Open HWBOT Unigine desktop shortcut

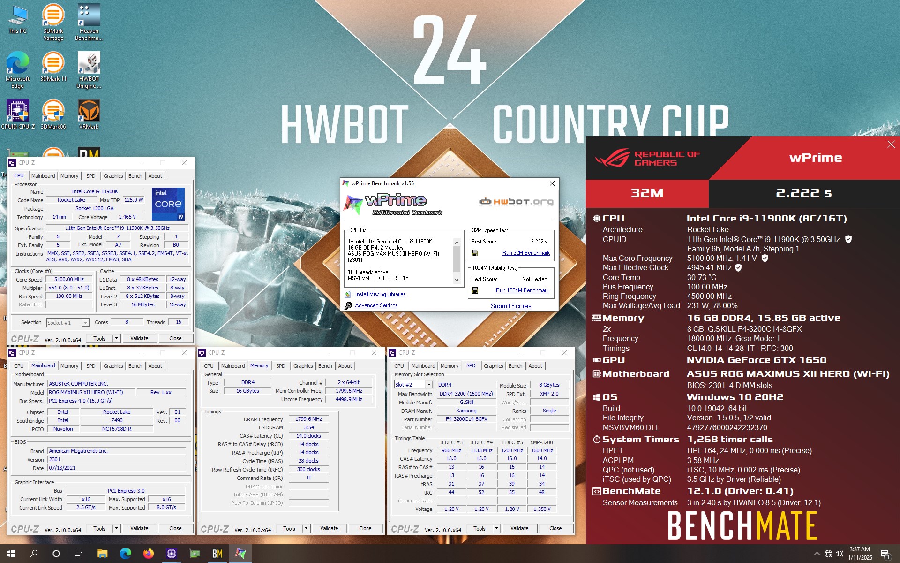click(x=89, y=70)
